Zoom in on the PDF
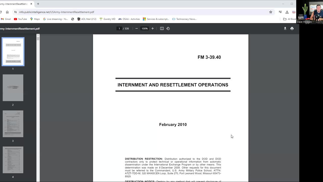This screenshot has height=182, width=323. pyautogui.click(x=152, y=29)
